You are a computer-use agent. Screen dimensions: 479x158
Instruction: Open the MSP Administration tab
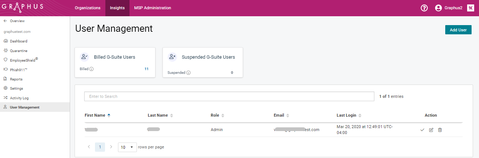pos(152,8)
